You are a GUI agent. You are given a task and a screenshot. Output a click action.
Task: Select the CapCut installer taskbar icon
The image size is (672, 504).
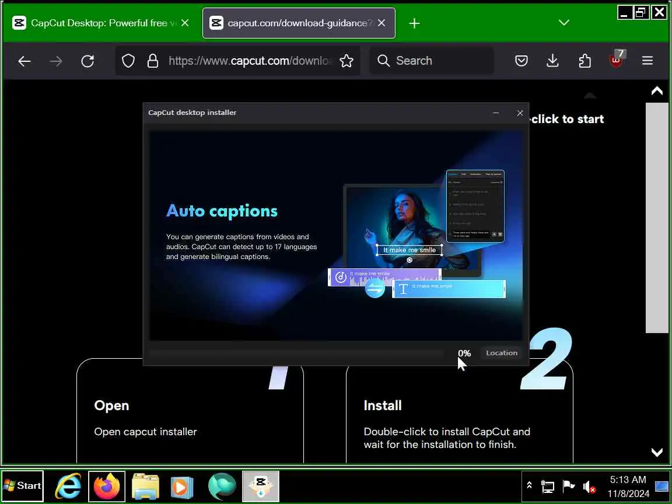(x=261, y=486)
